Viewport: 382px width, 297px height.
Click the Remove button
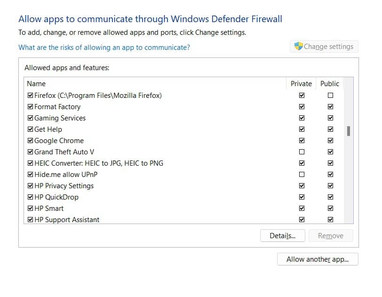(331, 235)
